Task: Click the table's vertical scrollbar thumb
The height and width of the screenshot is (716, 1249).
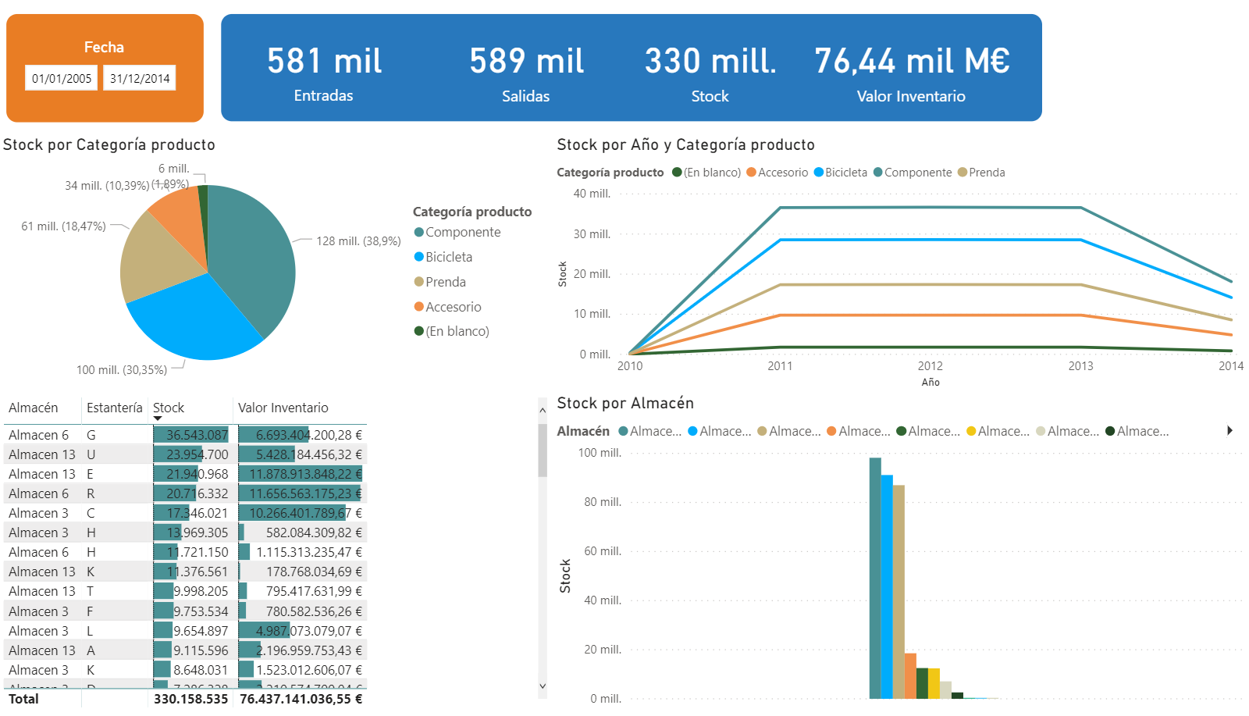Action: point(543,450)
